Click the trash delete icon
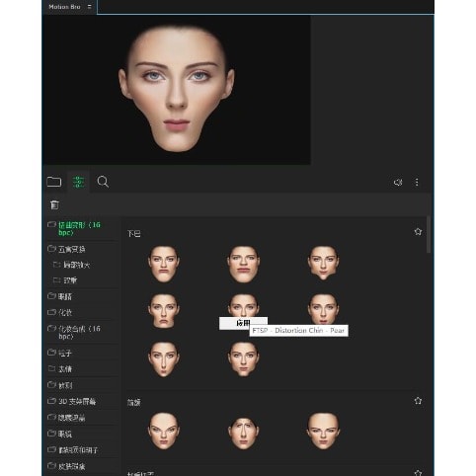This screenshot has width=476, height=476. (54, 204)
